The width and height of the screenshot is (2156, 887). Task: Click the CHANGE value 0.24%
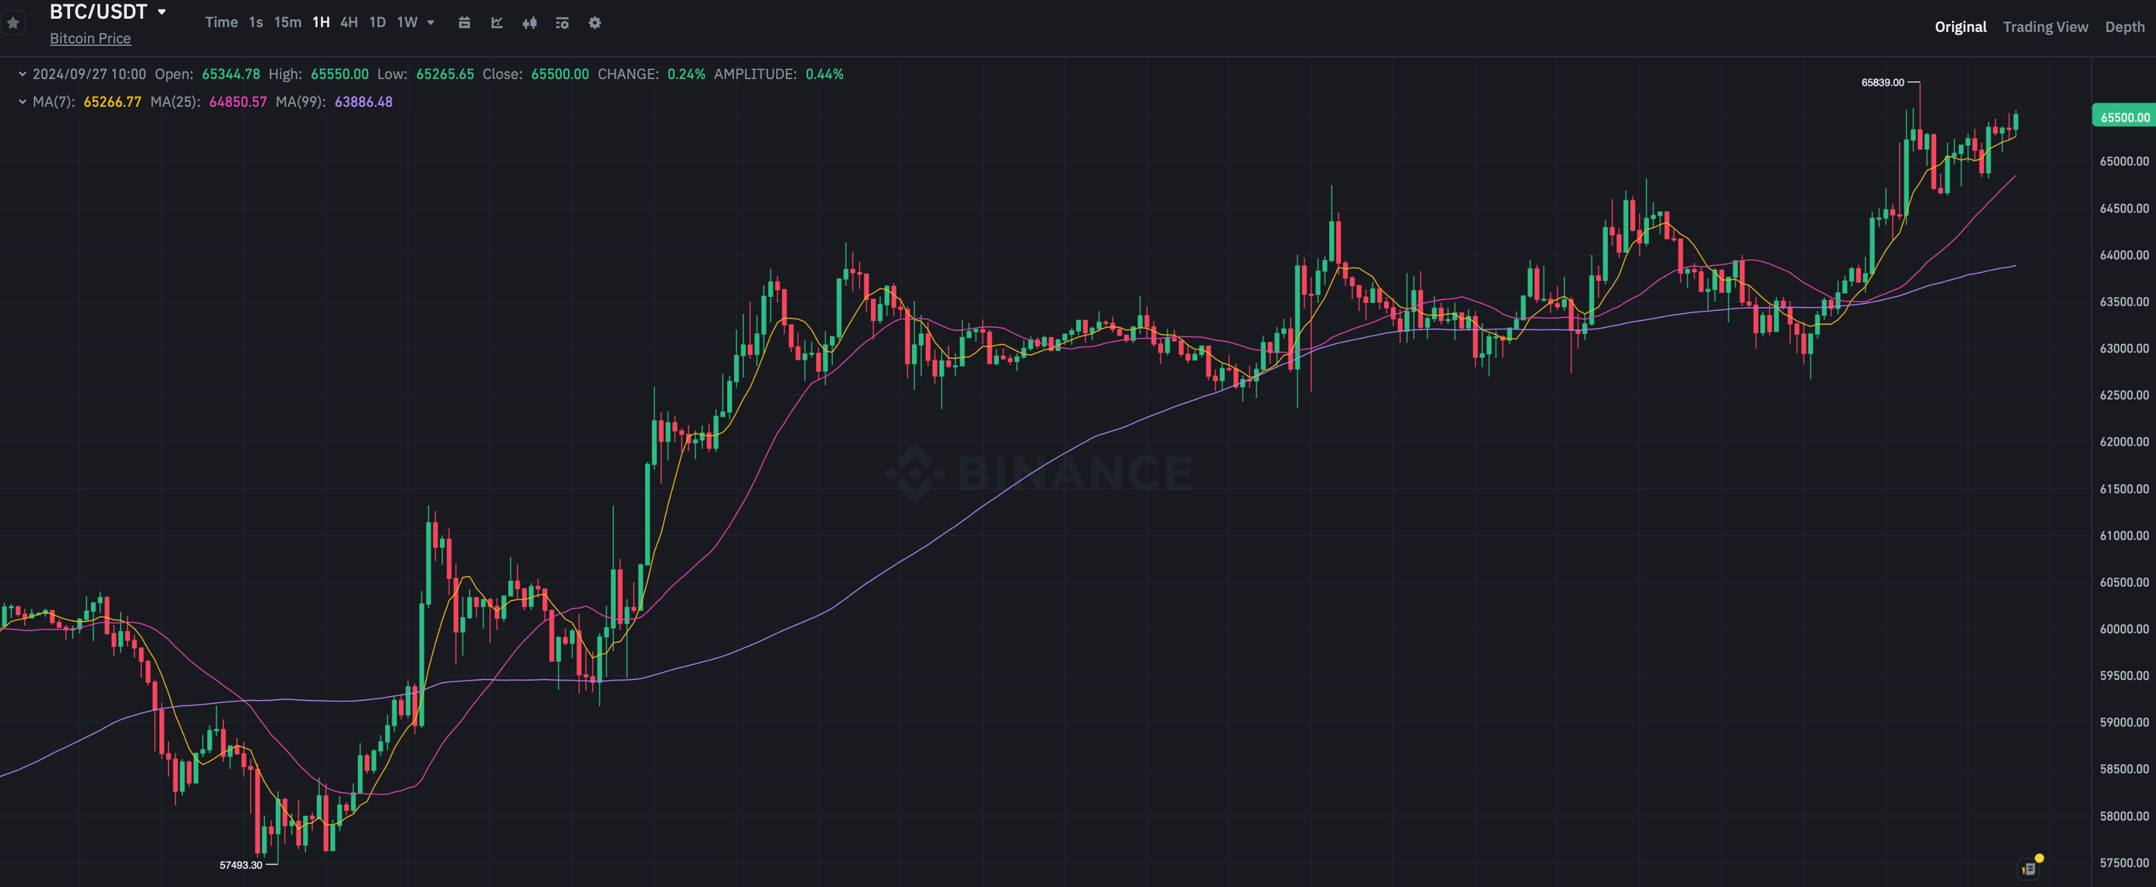tap(686, 74)
